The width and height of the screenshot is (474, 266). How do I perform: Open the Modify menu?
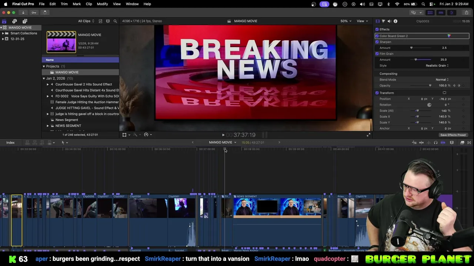pyautogui.click(x=102, y=4)
